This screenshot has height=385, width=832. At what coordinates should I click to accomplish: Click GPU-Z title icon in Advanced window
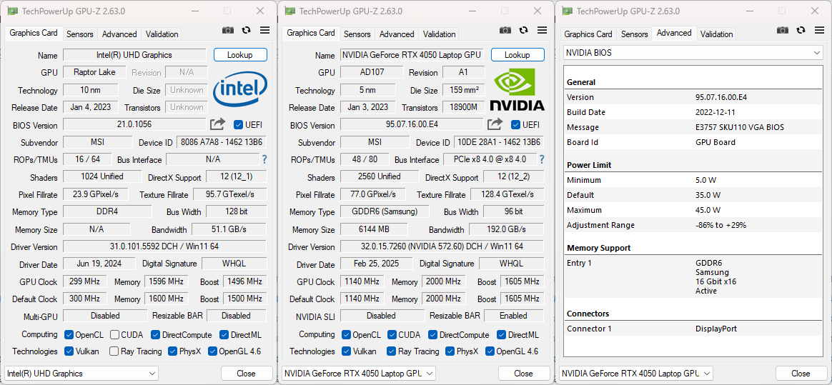[568, 11]
